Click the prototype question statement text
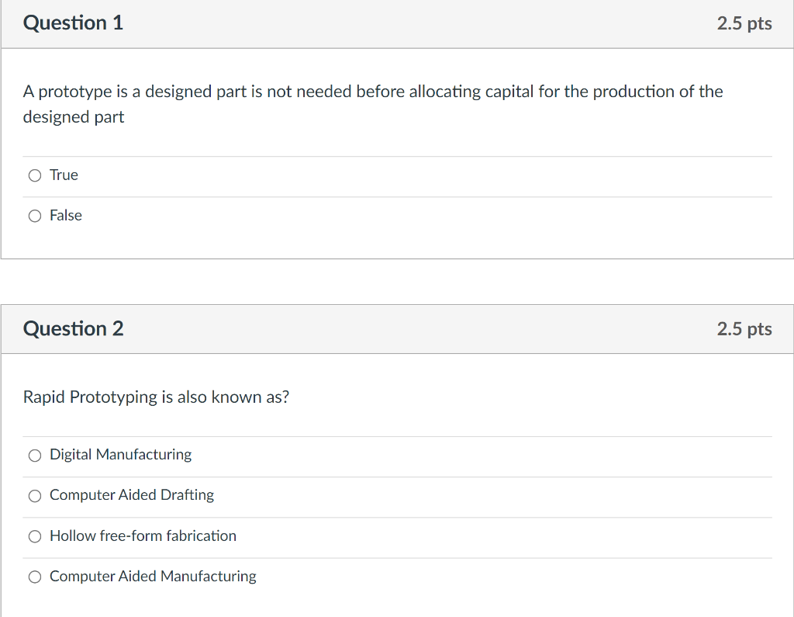Viewport: 794px width, 617px height. coord(373,104)
